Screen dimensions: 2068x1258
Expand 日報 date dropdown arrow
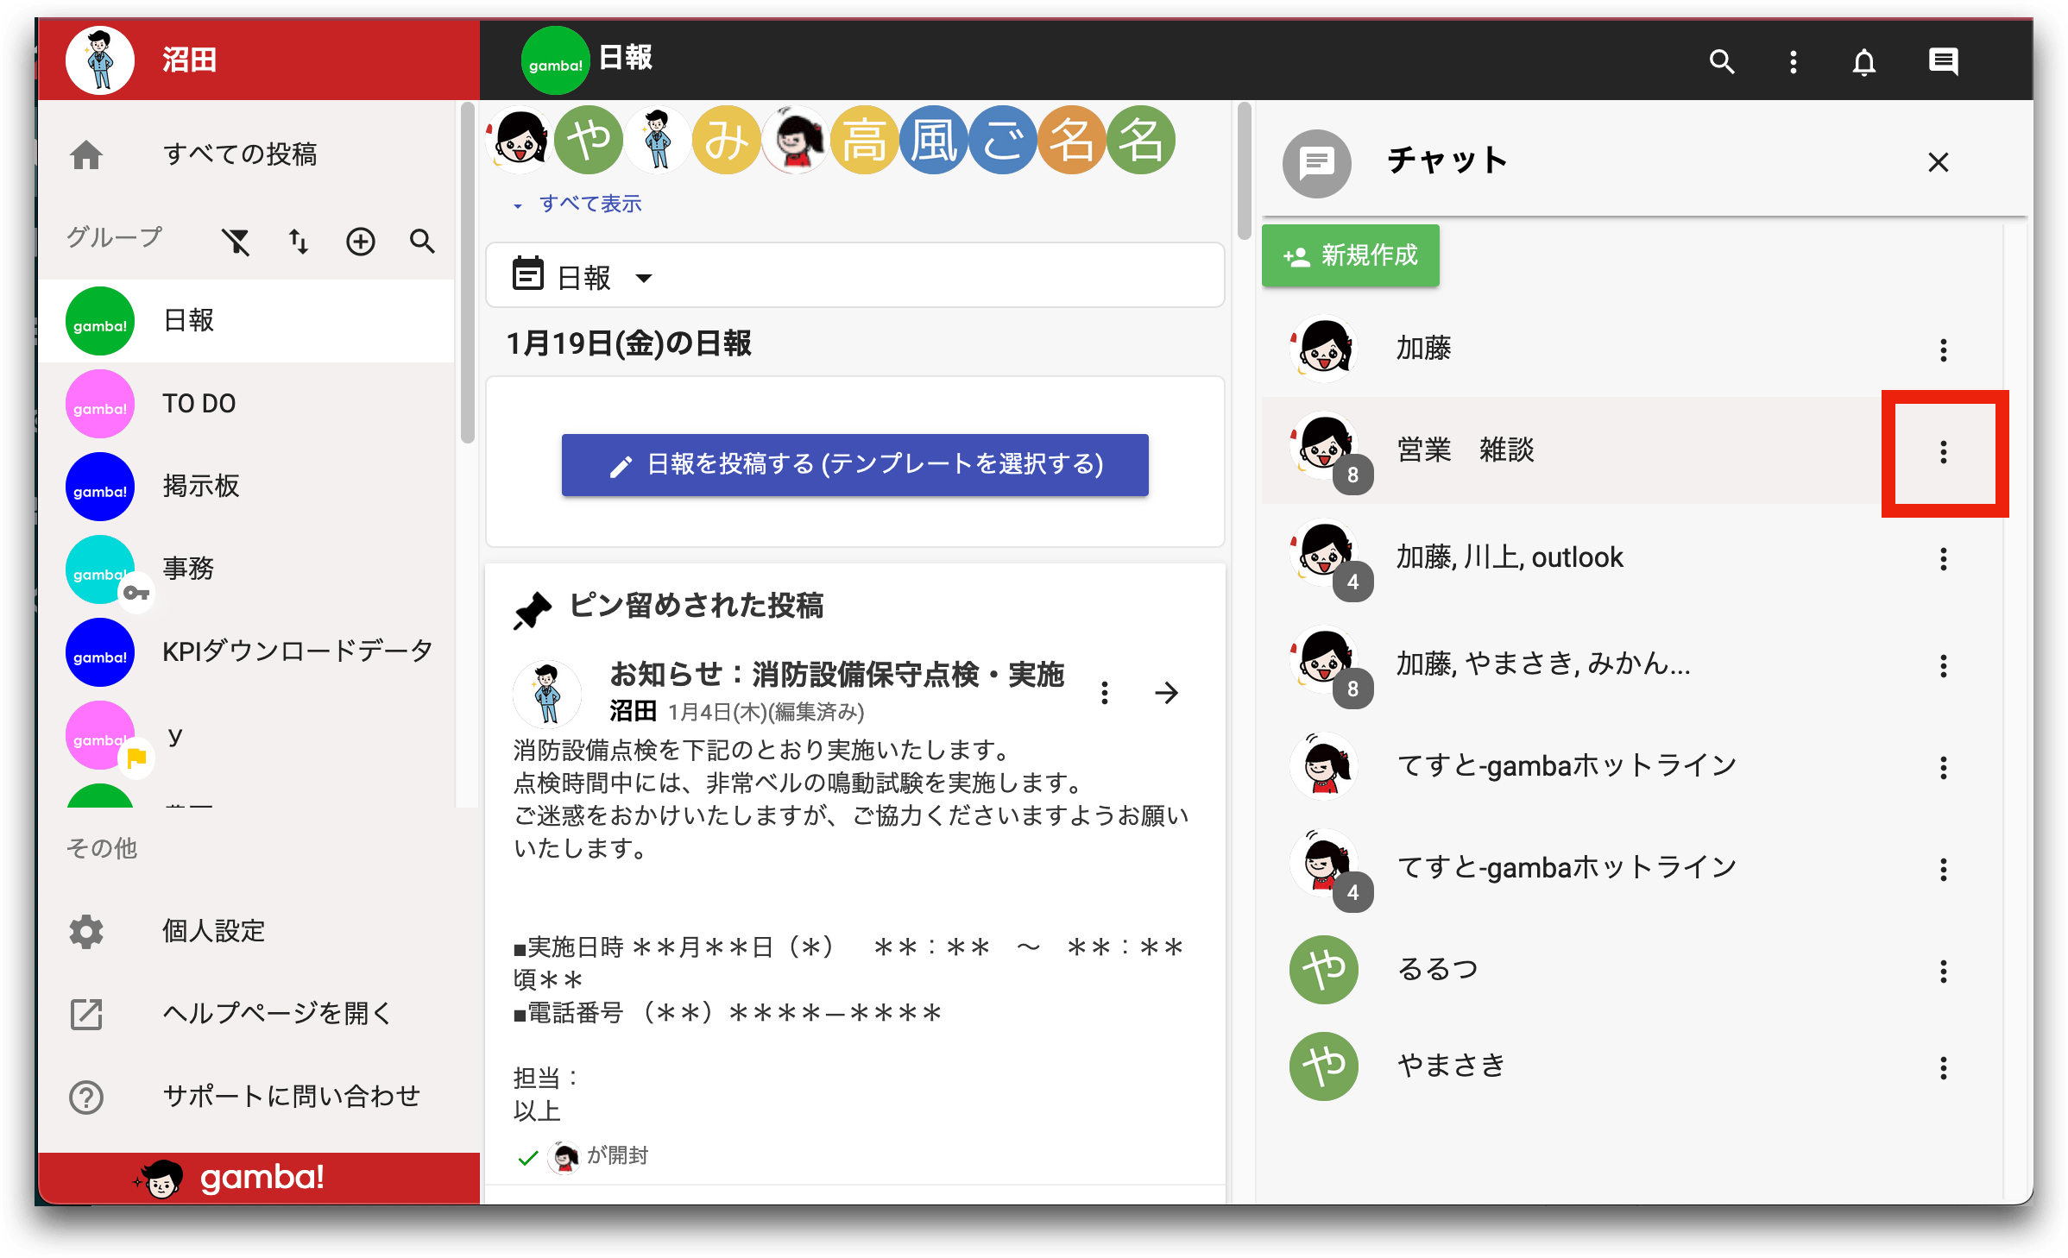click(643, 278)
